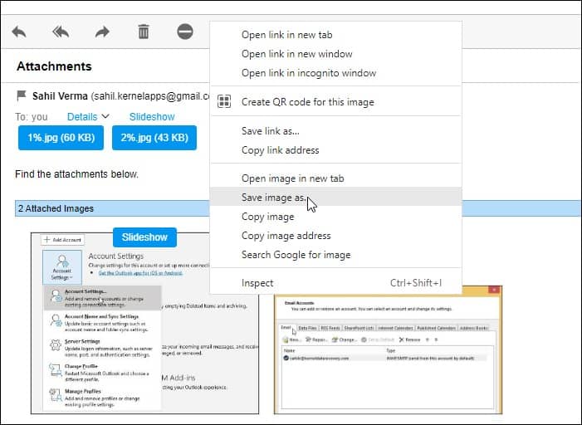Click the Reply arrow icon

19,32
